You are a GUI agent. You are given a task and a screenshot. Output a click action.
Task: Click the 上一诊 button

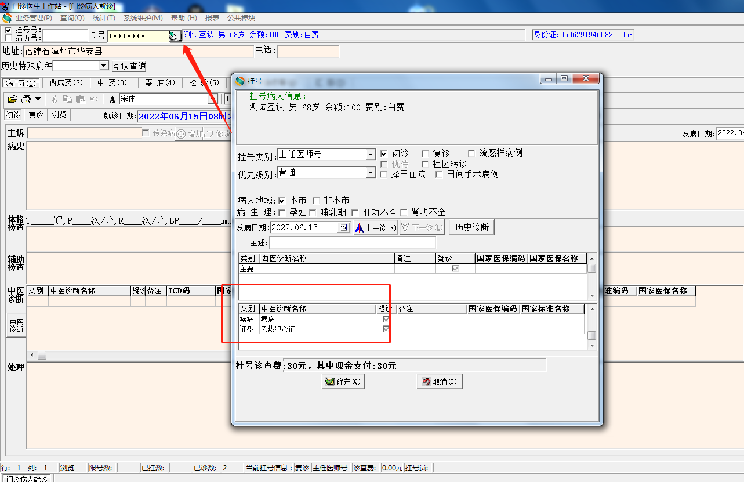pyautogui.click(x=375, y=228)
